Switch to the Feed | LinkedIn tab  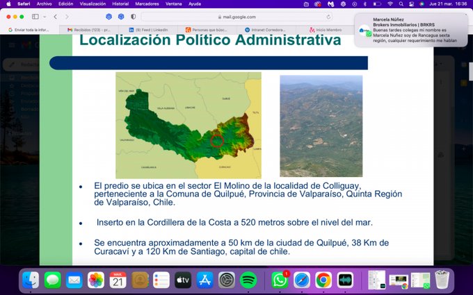click(148, 30)
